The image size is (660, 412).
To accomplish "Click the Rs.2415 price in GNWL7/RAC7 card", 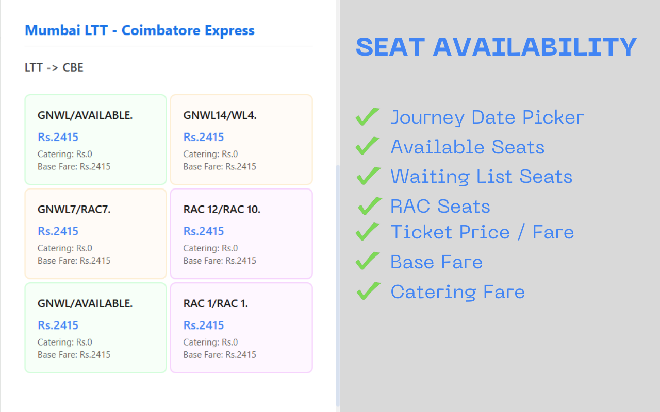I will [58, 231].
